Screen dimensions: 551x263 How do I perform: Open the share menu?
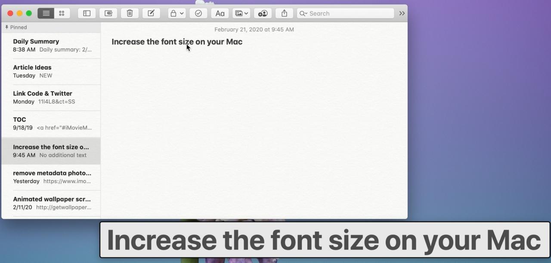pyautogui.click(x=284, y=13)
